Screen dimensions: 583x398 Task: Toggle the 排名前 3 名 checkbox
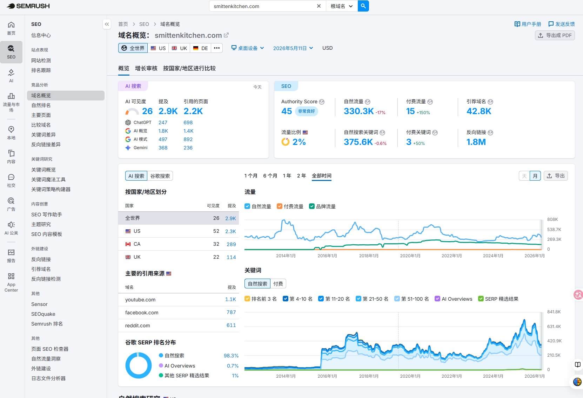pyautogui.click(x=247, y=299)
